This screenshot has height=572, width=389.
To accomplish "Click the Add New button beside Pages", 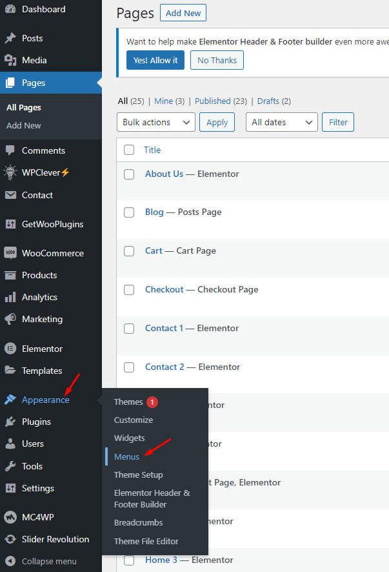I will (183, 13).
